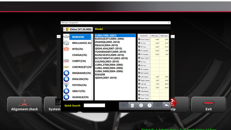
Task: Select LULING(2003-2010) in model list
Action: pyautogui.click(x=107, y=62)
